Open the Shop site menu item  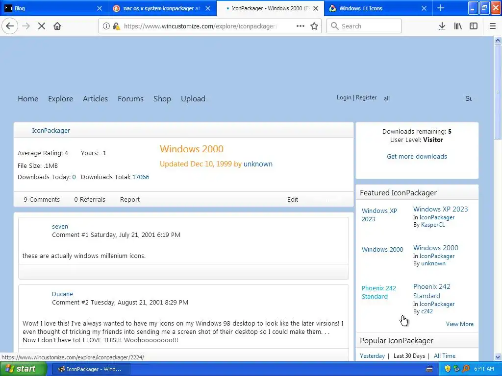[x=162, y=99]
